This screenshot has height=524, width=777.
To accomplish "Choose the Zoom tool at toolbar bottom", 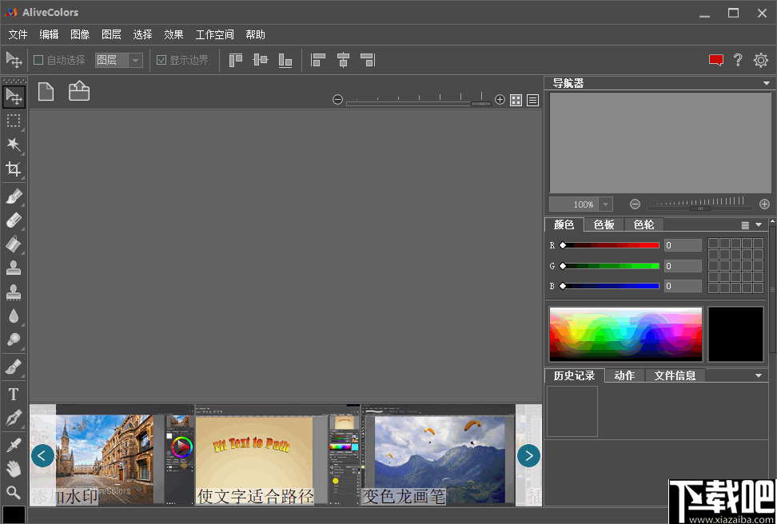I will [x=14, y=493].
